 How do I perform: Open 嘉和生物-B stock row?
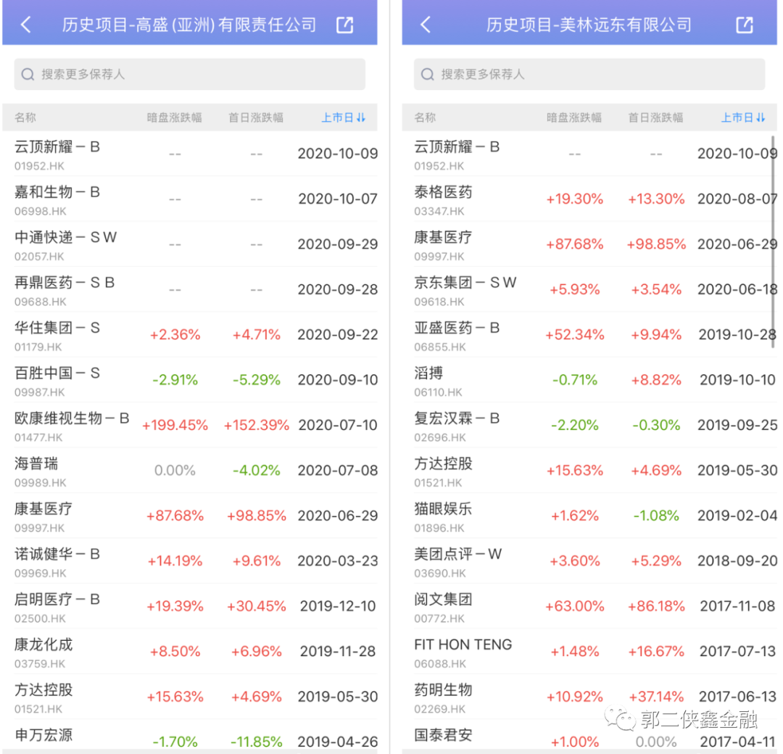point(190,199)
